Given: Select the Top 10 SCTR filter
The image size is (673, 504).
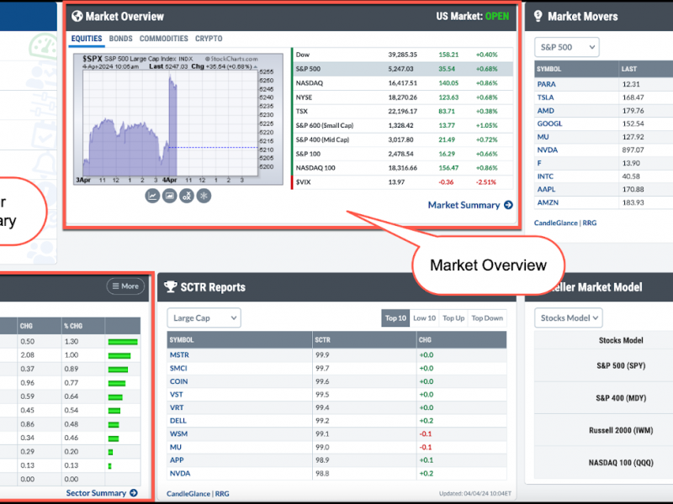Looking at the screenshot, I should pos(395,318).
